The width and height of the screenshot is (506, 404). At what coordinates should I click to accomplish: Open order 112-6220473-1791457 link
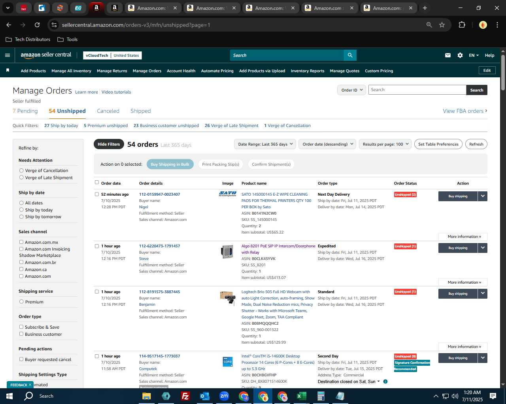[x=159, y=246]
